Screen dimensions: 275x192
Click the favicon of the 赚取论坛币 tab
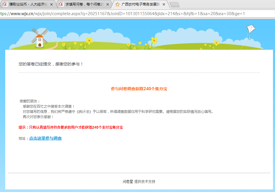[x=5, y=4]
